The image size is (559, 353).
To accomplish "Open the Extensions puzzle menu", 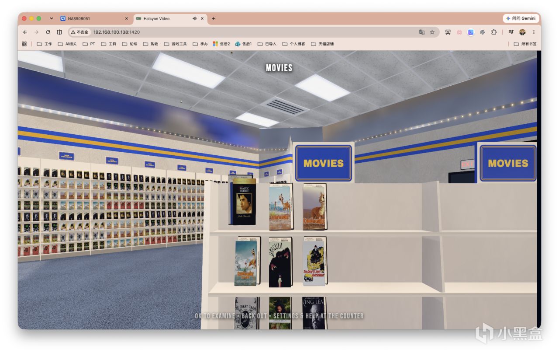I will point(494,32).
